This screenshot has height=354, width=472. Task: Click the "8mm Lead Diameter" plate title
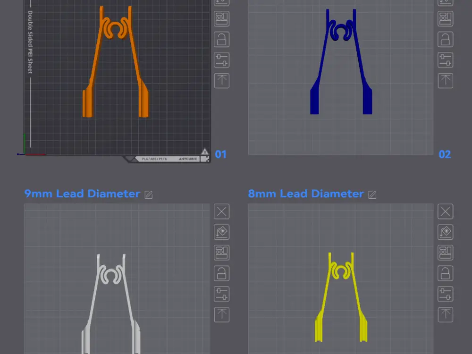coord(306,194)
